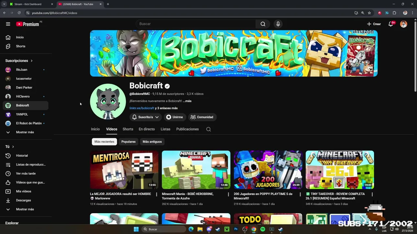Go to YouTube Premium home logo

[x=28, y=24]
